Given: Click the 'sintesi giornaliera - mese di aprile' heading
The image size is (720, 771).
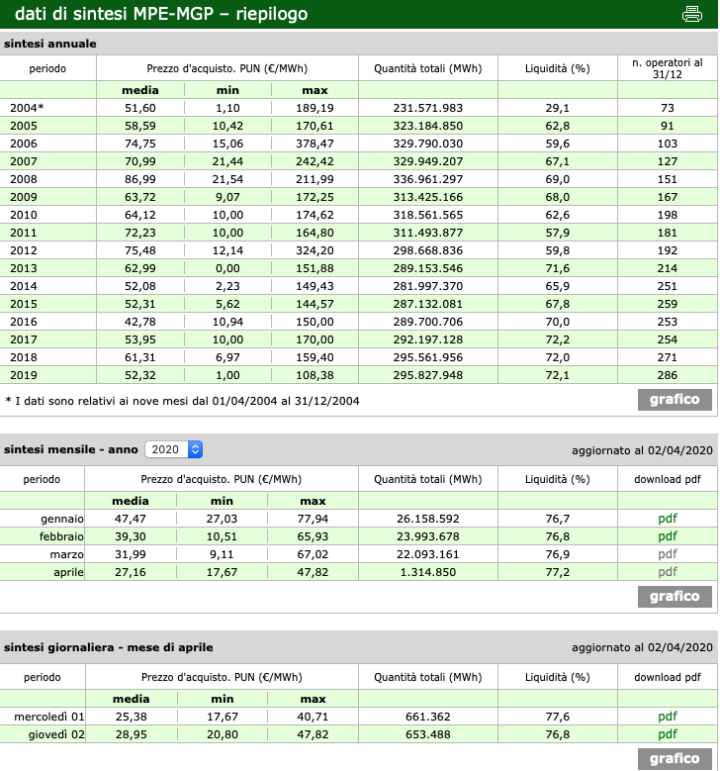Looking at the screenshot, I should [x=108, y=647].
